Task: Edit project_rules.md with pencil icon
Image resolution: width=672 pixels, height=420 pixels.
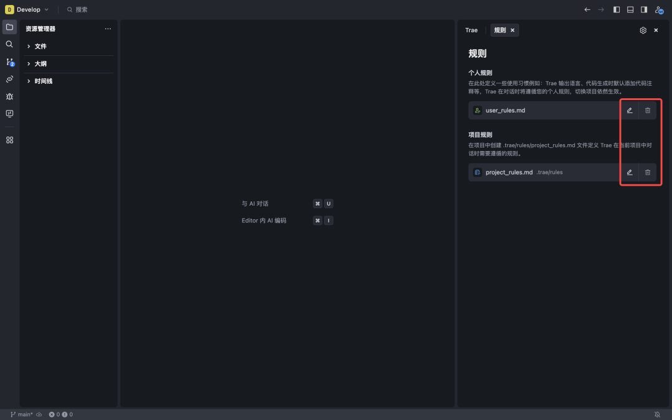Action: click(630, 172)
